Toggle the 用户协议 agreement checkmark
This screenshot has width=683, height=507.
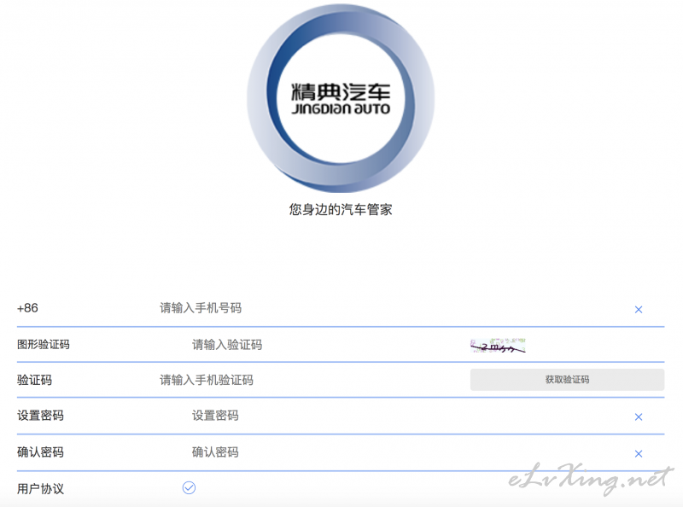click(189, 487)
